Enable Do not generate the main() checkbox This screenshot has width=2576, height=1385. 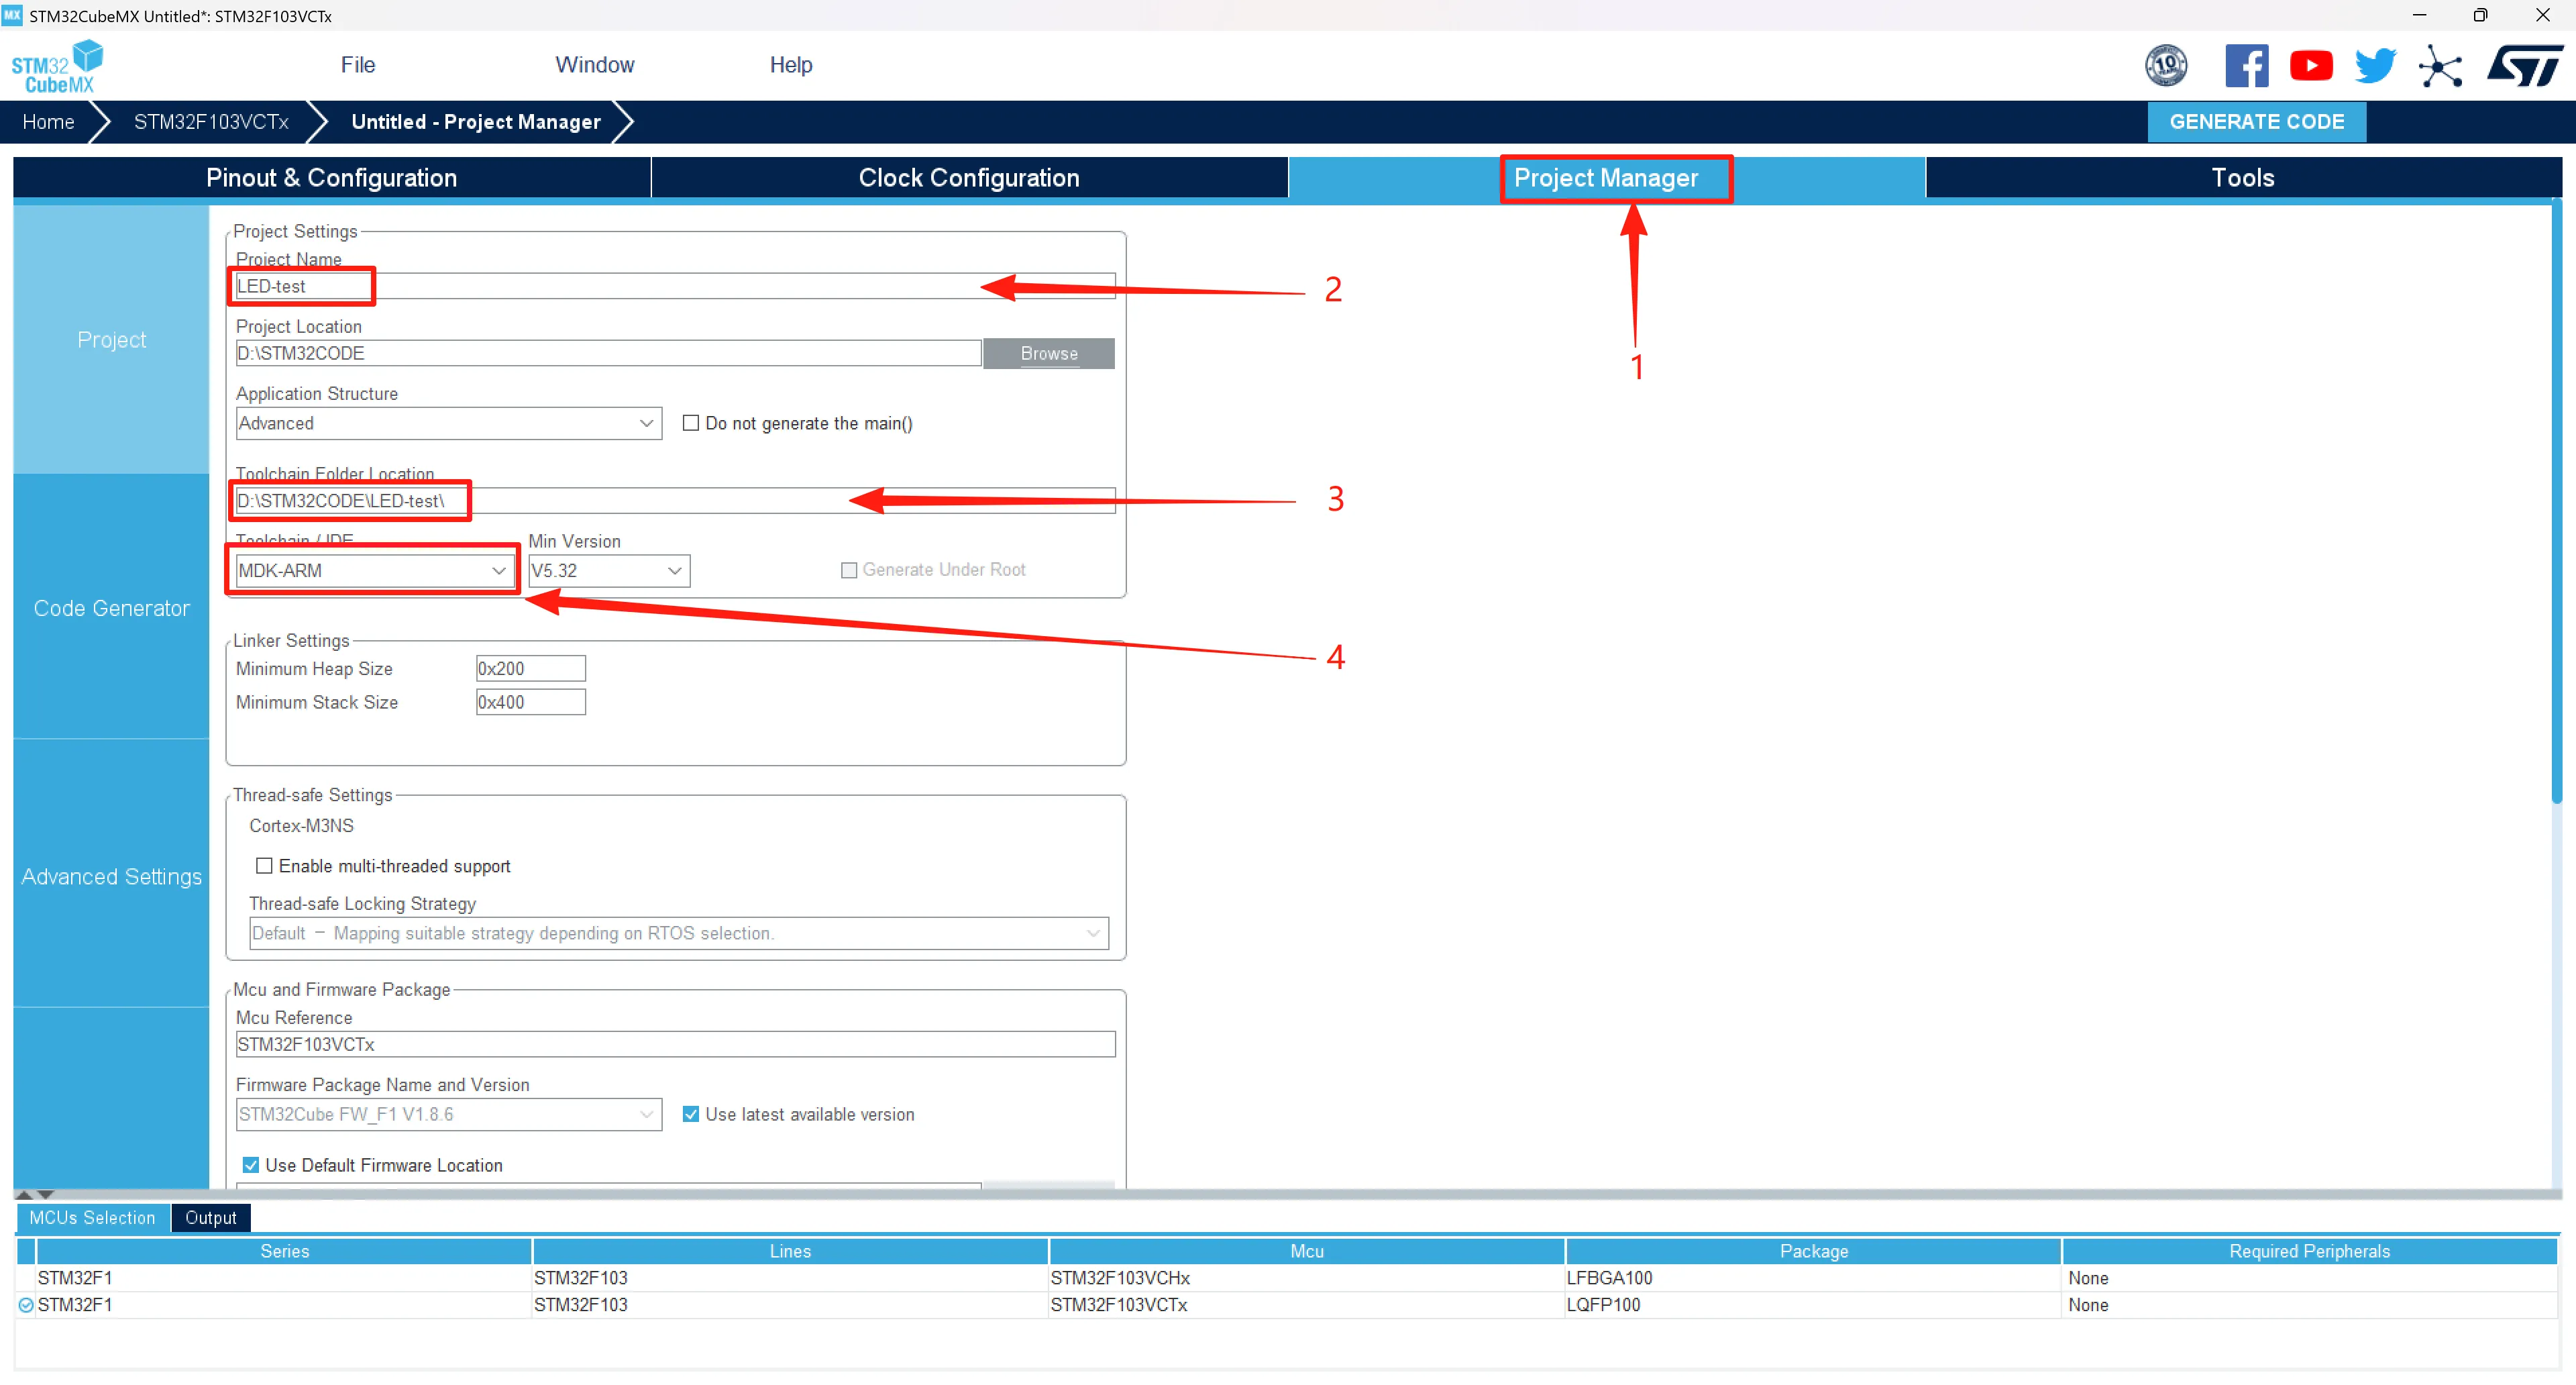690,423
